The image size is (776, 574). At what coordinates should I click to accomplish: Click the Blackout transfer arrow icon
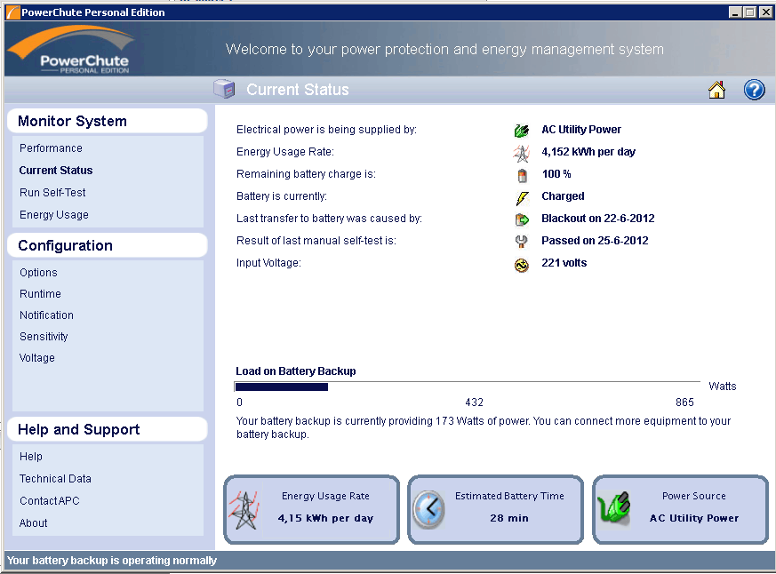tap(522, 219)
